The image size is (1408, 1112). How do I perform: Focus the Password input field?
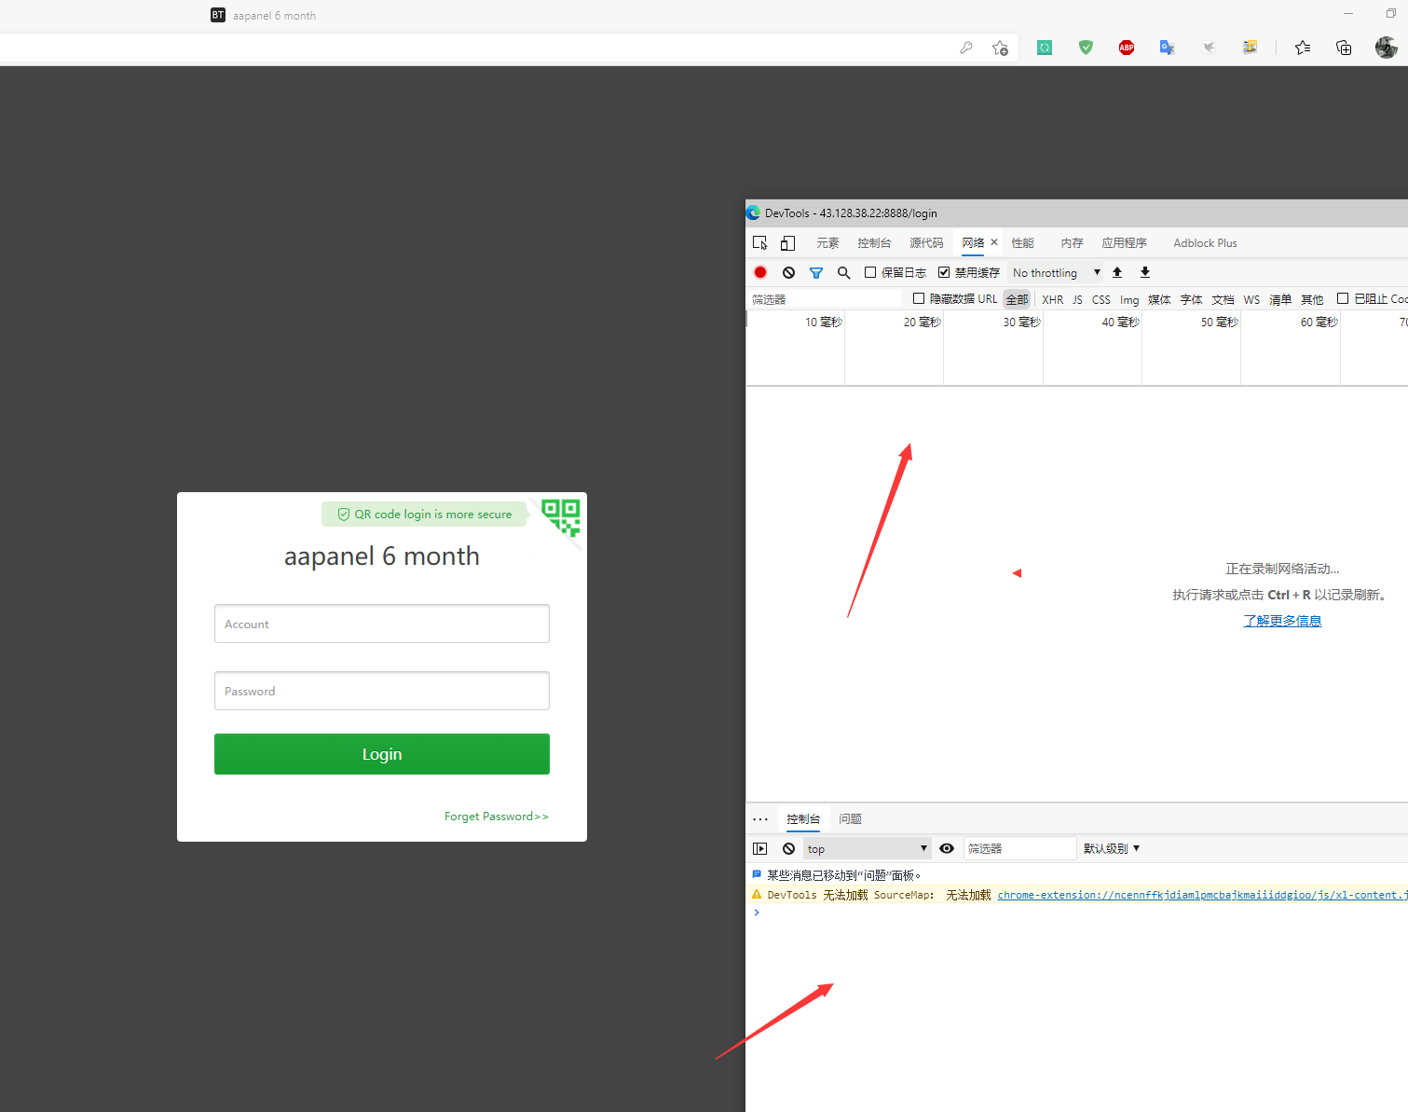pos(382,691)
